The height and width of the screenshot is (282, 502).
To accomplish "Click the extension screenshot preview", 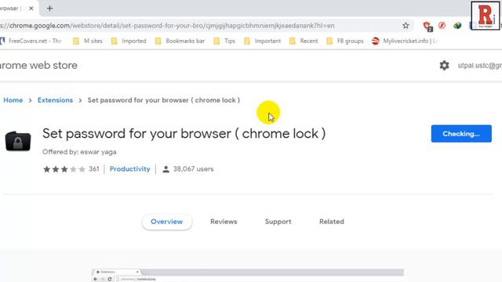I will (x=248, y=275).
